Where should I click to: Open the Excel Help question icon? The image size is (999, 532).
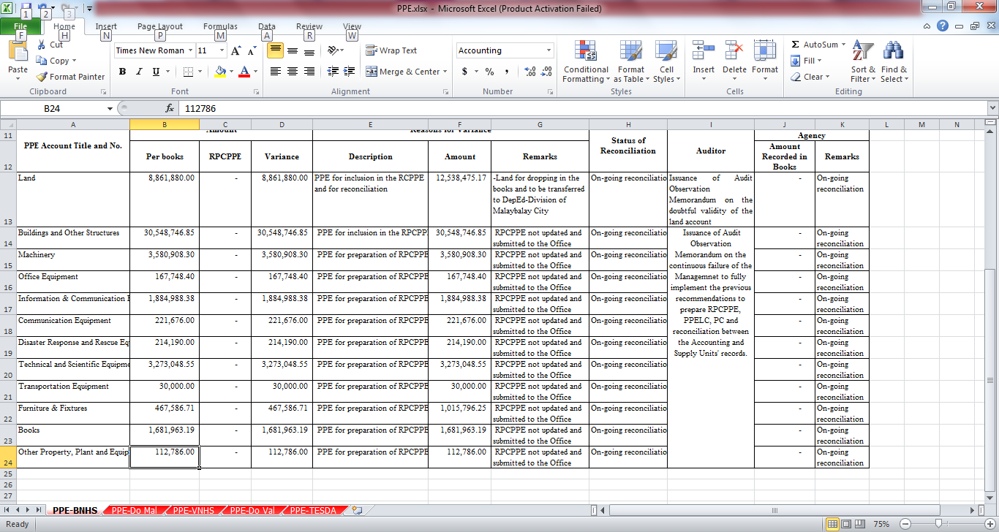[x=943, y=26]
